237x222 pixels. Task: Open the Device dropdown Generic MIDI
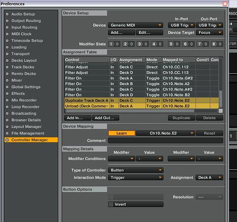click(135, 25)
